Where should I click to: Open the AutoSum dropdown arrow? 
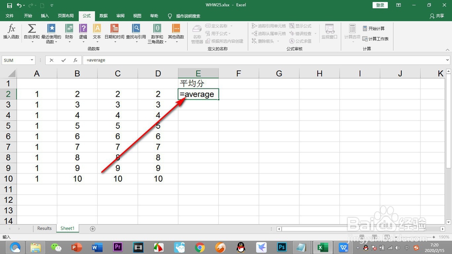(32, 42)
